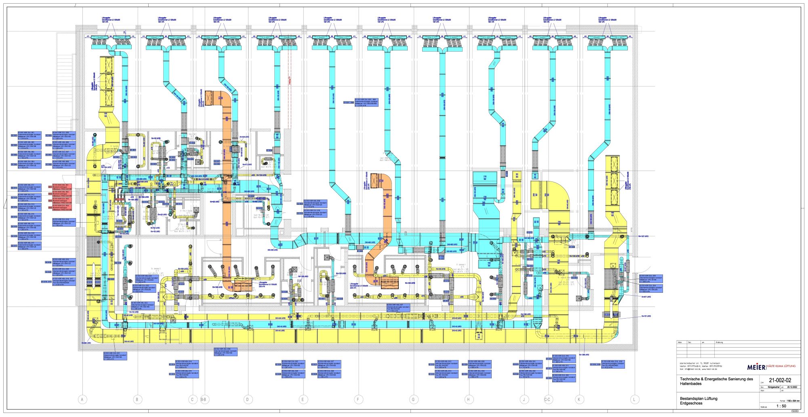Click the grid axis circle G
The height and width of the screenshot is (417, 808).
coord(413,400)
